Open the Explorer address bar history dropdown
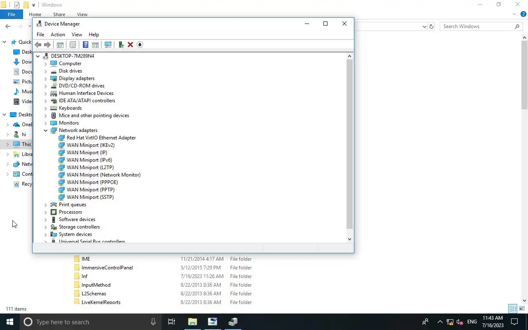The width and height of the screenshot is (528, 330). click(424, 26)
